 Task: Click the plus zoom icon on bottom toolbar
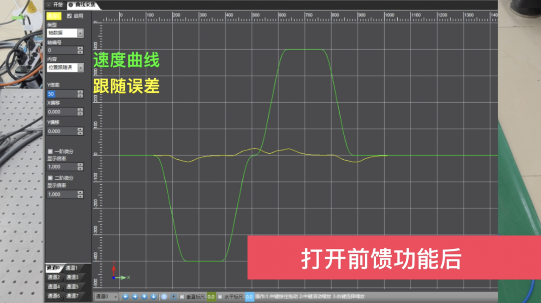173,296
